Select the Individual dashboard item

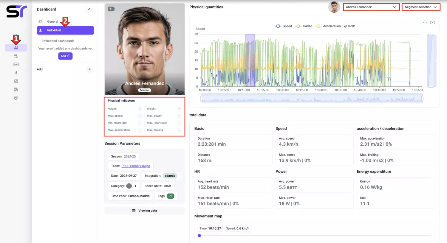pos(65,30)
